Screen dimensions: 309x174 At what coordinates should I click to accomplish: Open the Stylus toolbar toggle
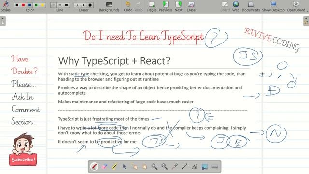(x=5, y=6)
